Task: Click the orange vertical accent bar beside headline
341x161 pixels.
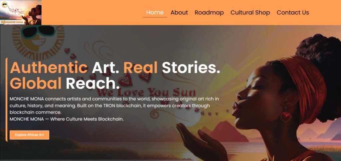Action: 7,100
